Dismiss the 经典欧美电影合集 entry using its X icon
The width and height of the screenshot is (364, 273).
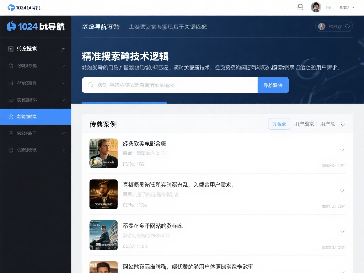[x=342, y=150]
